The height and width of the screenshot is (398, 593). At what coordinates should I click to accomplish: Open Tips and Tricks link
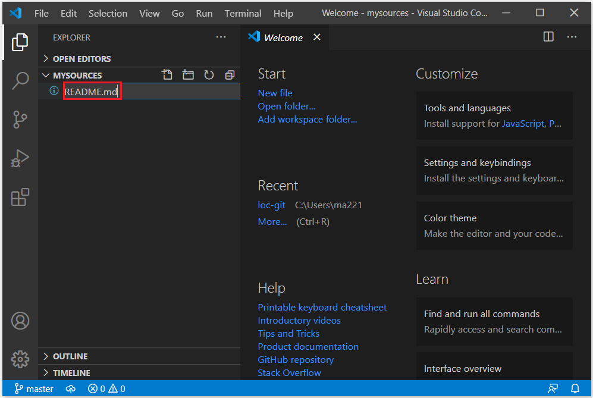click(x=288, y=333)
